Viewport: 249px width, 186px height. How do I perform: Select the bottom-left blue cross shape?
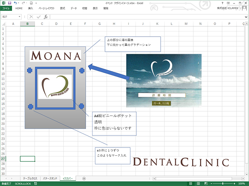pos(31,107)
